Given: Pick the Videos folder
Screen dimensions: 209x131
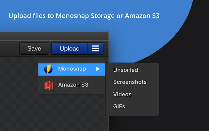Looking at the screenshot, I should [122, 94].
